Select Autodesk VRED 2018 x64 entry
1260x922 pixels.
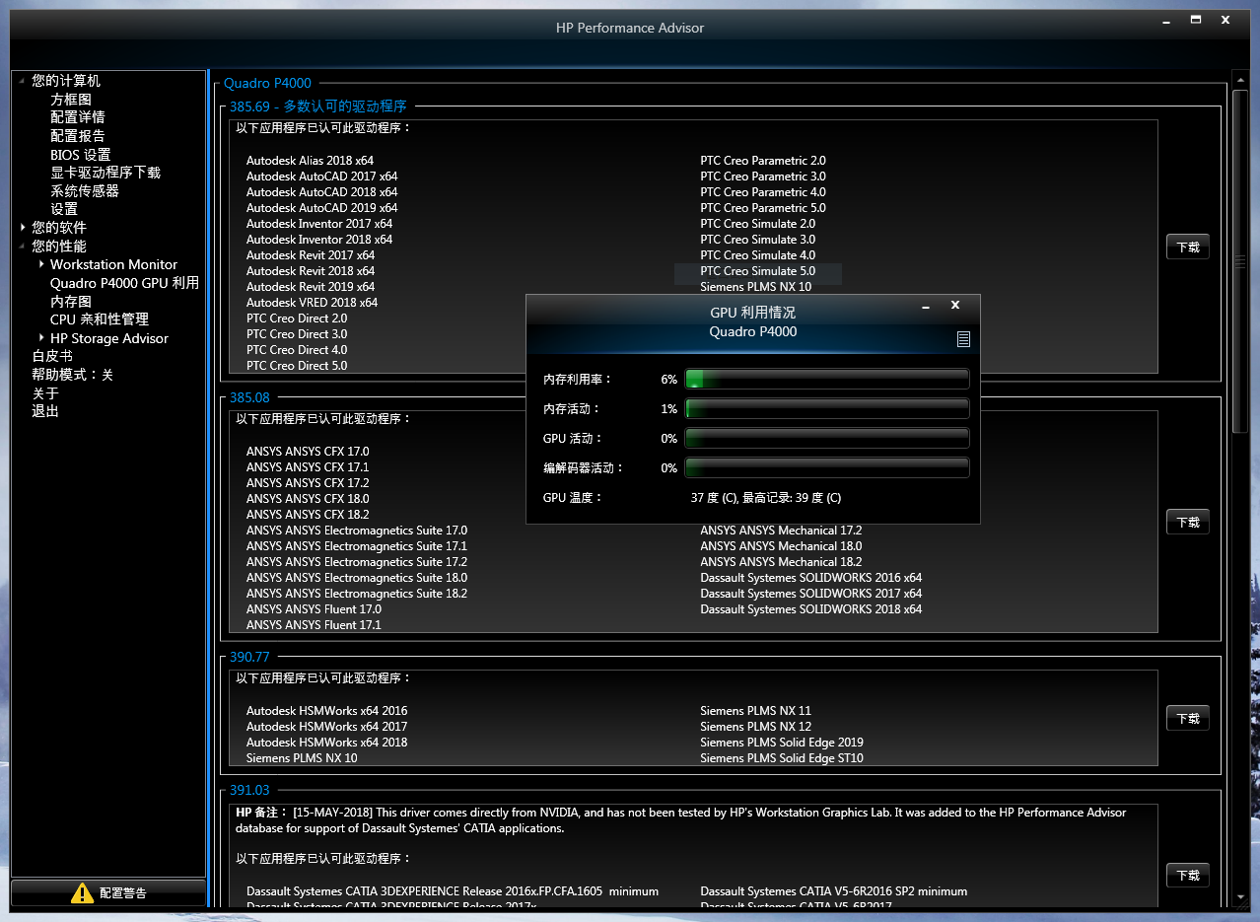point(312,303)
